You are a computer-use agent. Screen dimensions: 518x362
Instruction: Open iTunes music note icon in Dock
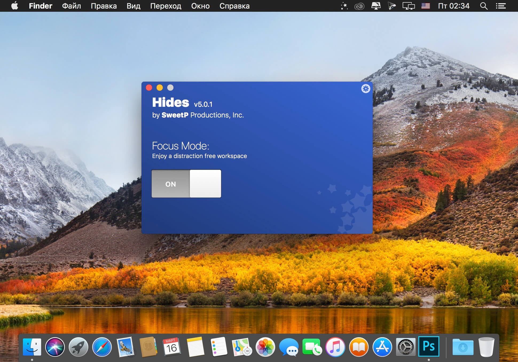coord(335,347)
